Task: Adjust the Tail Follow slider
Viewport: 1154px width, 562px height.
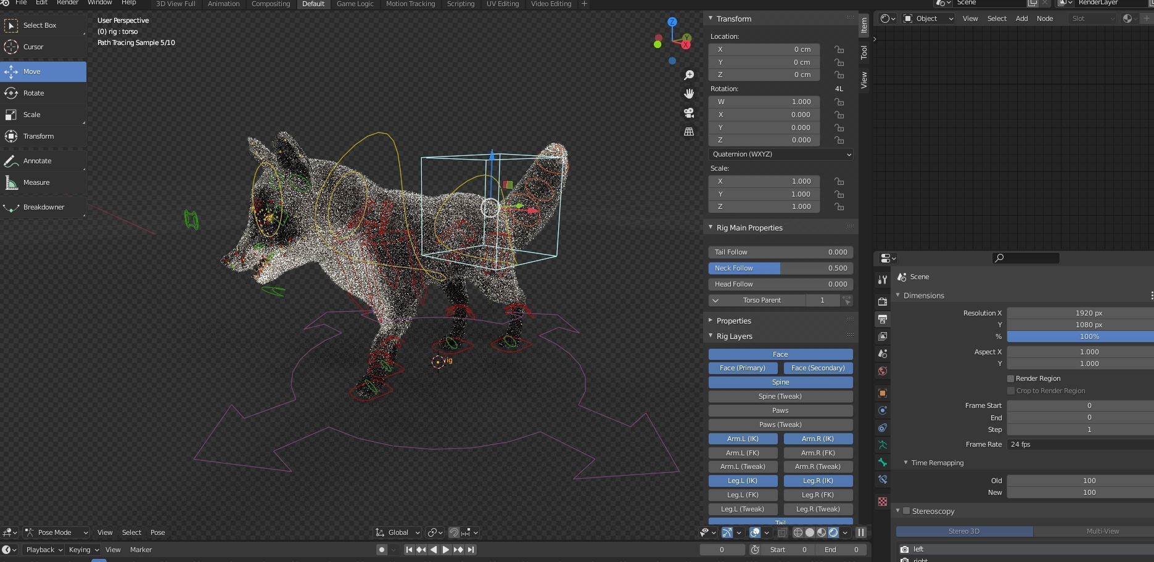Action: click(780, 252)
